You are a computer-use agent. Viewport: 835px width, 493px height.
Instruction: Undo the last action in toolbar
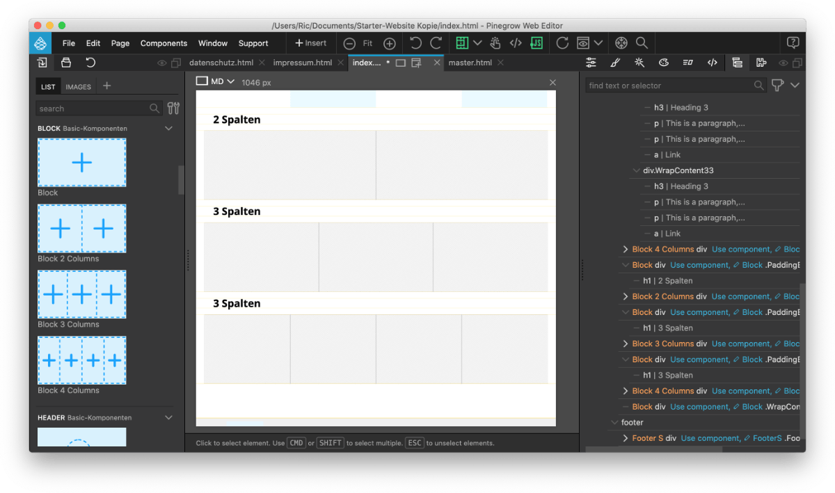tap(415, 43)
